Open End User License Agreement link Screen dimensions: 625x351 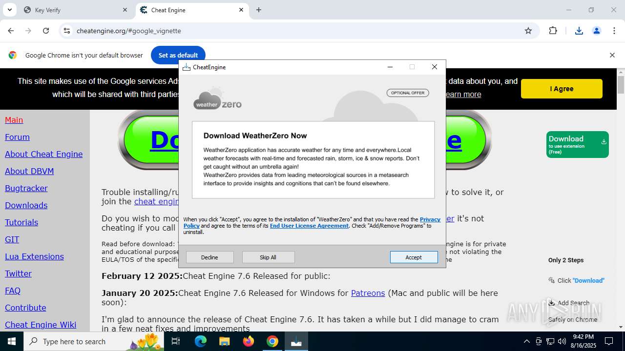click(x=309, y=226)
